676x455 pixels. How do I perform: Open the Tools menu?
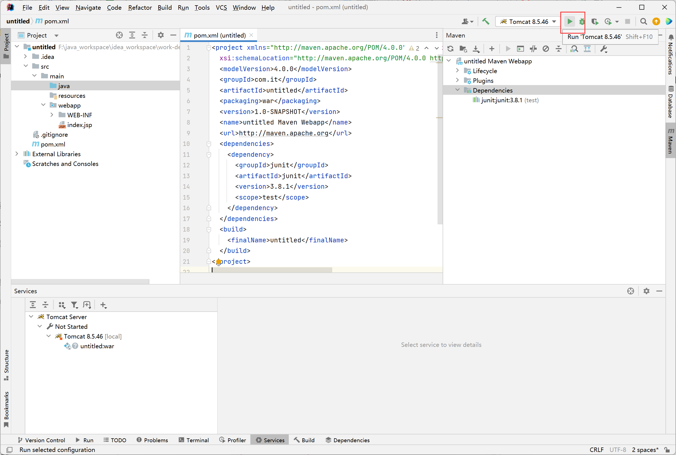click(x=202, y=7)
